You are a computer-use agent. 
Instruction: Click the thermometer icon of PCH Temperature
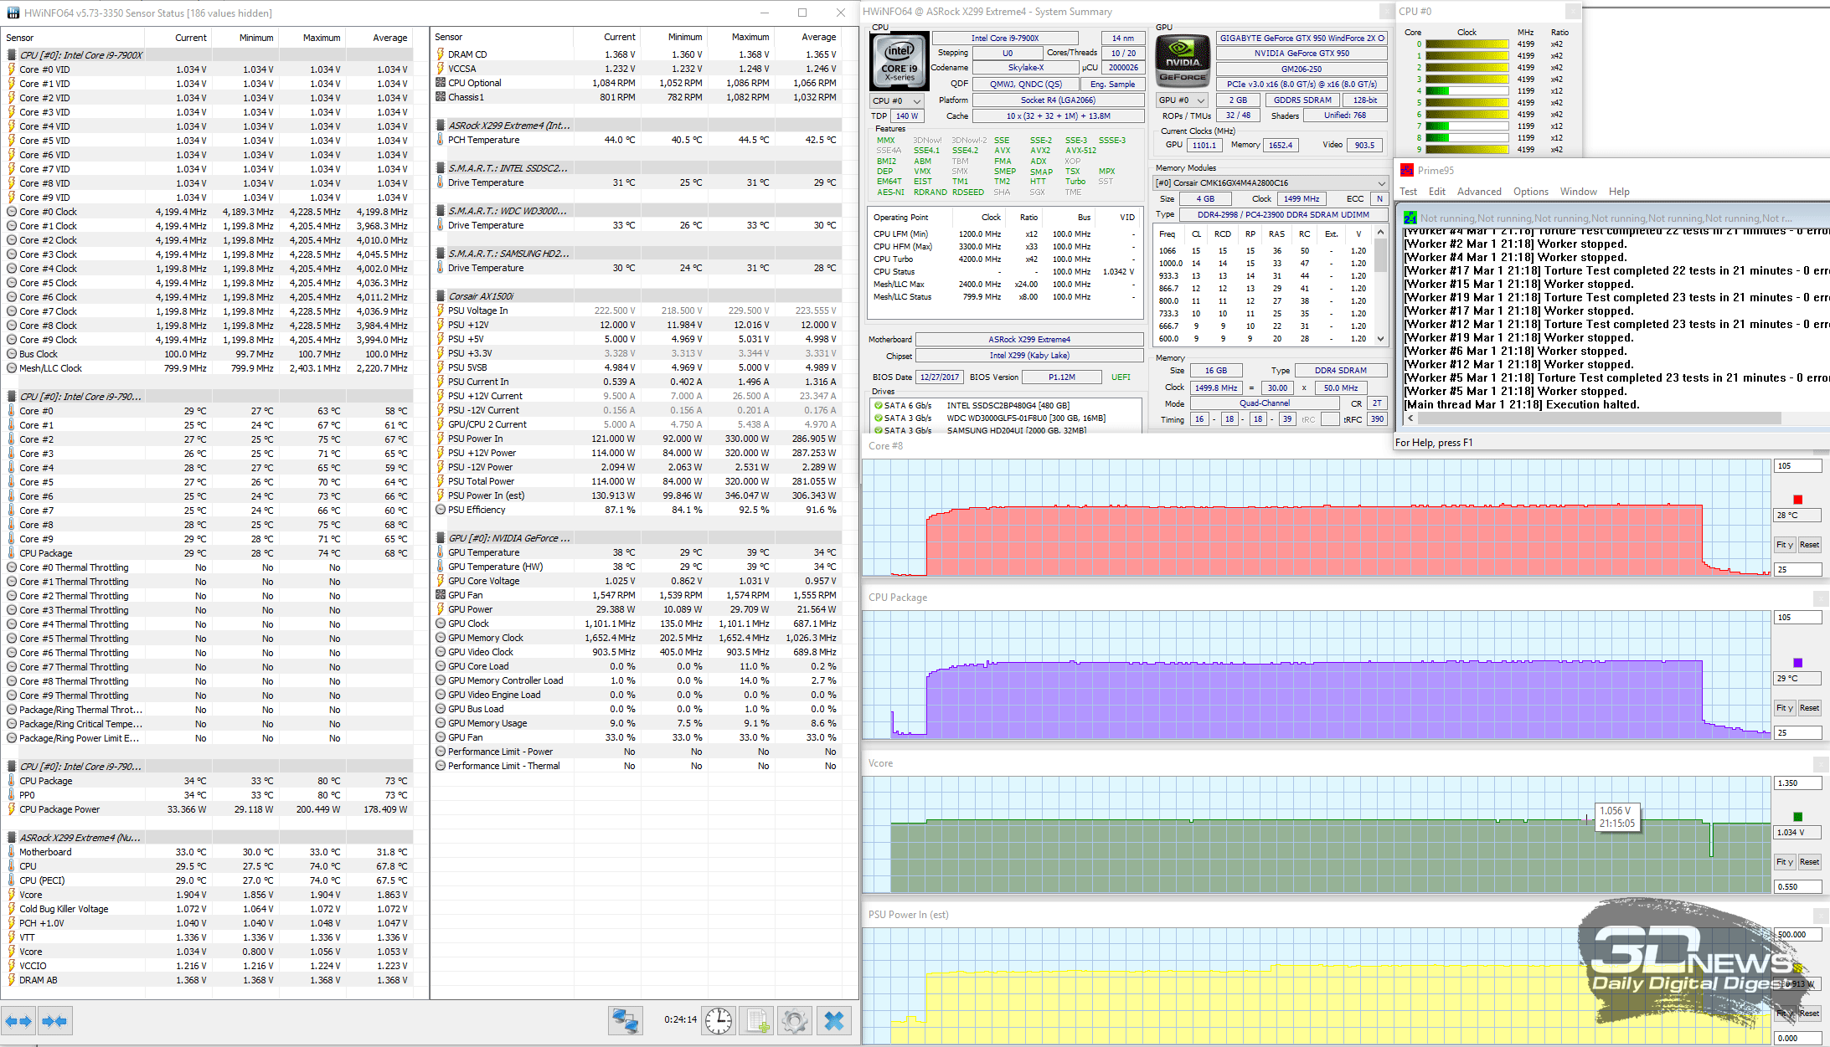(x=441, y=140)
